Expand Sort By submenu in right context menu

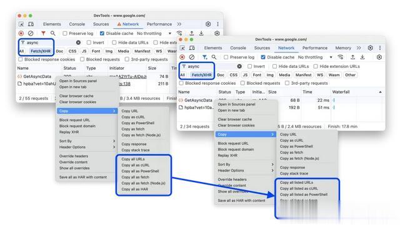tap(246, 165)
